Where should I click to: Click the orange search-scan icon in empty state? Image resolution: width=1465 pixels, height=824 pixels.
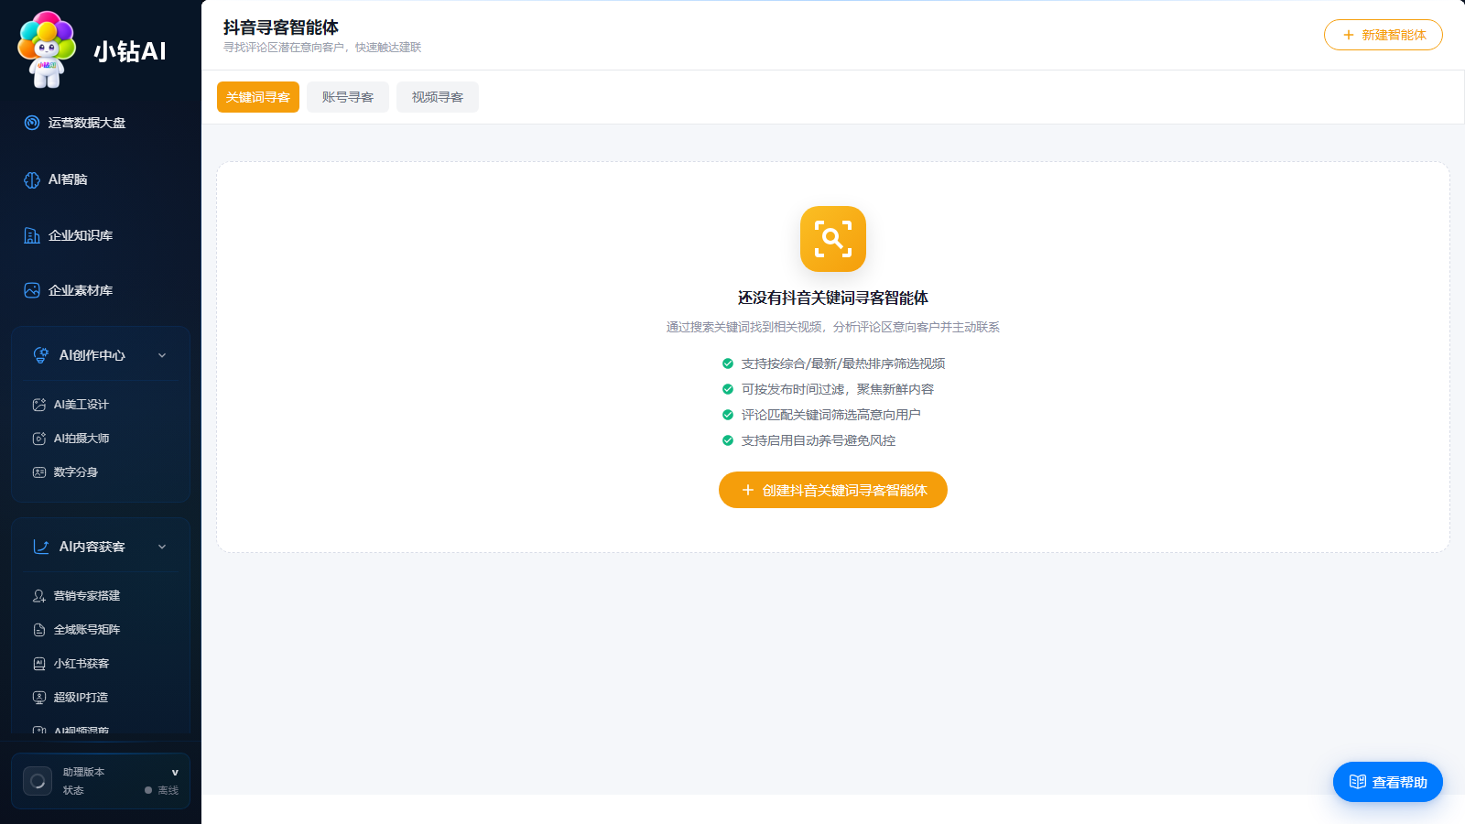[833, 239]
